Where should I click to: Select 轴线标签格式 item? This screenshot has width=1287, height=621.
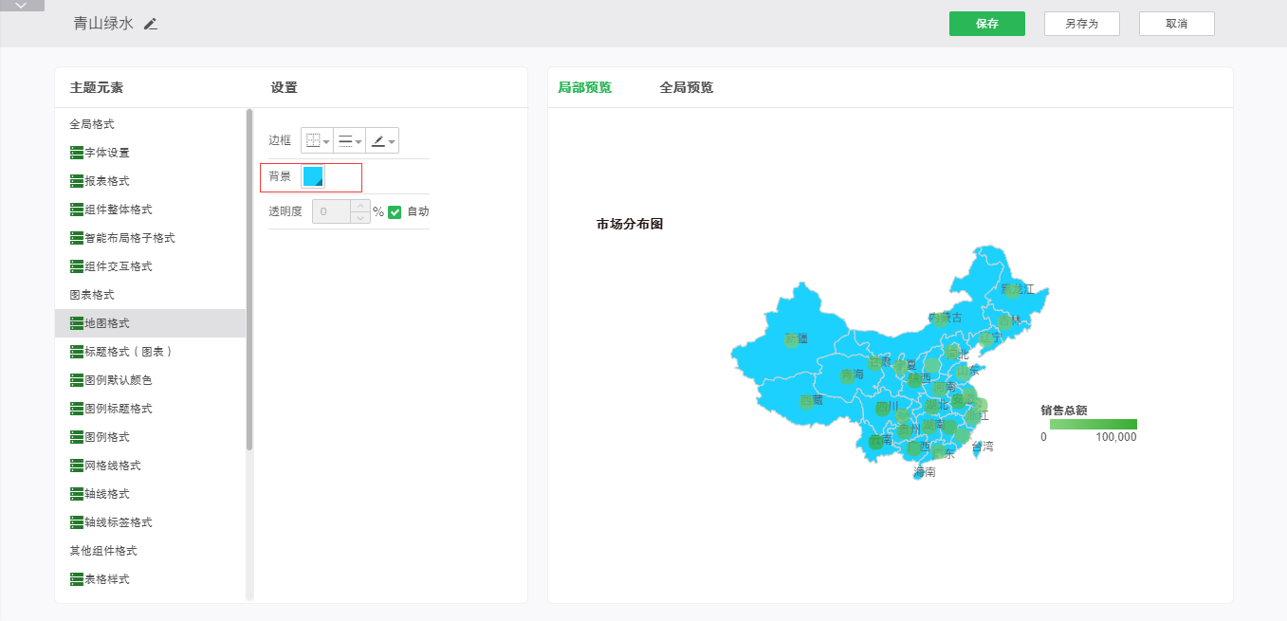pyautogui.click(x=118, y=522)
